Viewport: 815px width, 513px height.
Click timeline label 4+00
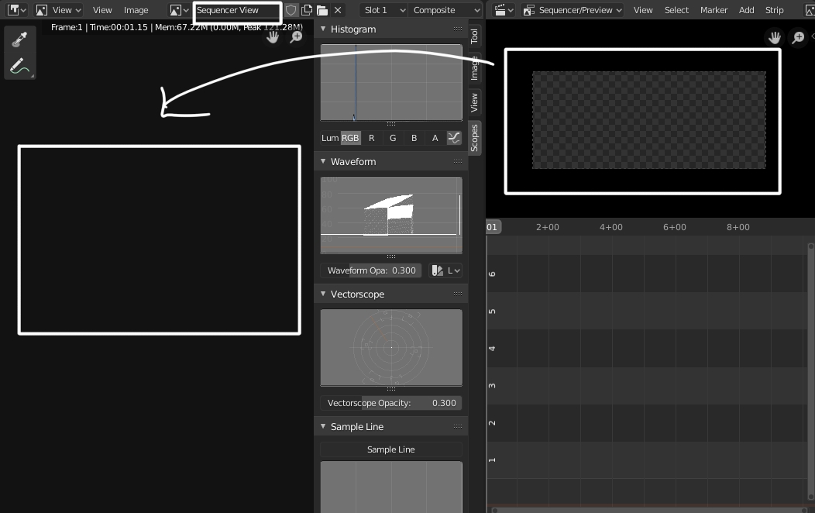[611, 227]
